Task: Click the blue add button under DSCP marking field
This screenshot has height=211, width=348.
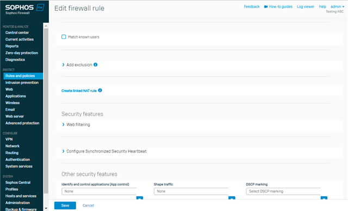Action: coord(324,198)
